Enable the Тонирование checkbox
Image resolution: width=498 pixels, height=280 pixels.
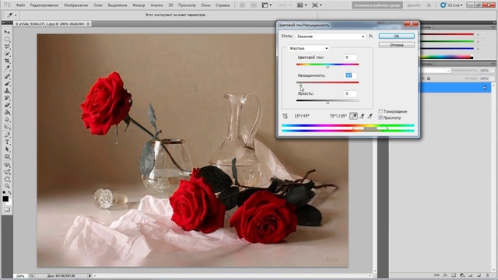pyautogui.click(x=381, y=111)
